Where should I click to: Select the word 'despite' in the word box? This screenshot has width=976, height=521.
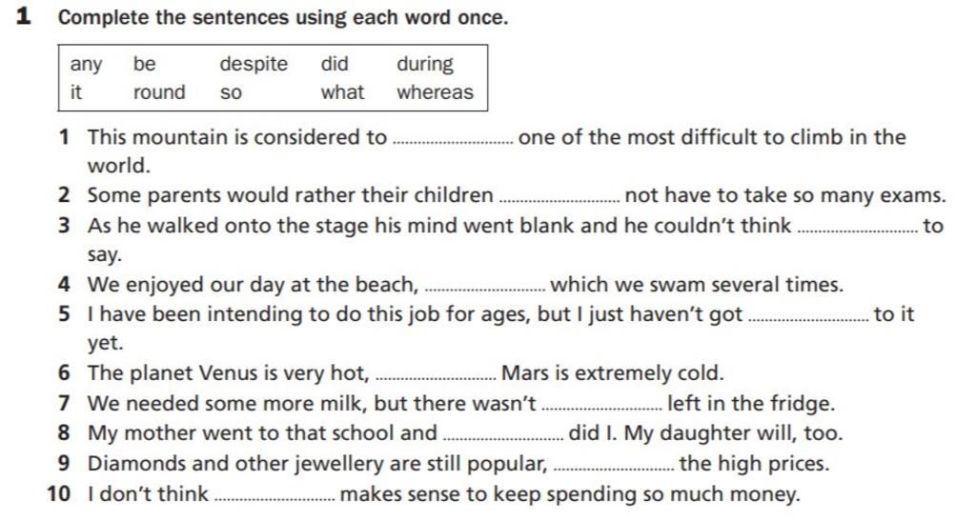click(x=254, y=65)
